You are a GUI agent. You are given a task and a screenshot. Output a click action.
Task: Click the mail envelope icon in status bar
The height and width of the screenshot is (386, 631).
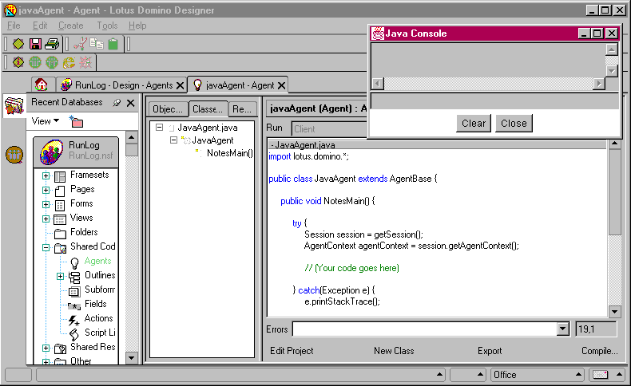(600, 375)
